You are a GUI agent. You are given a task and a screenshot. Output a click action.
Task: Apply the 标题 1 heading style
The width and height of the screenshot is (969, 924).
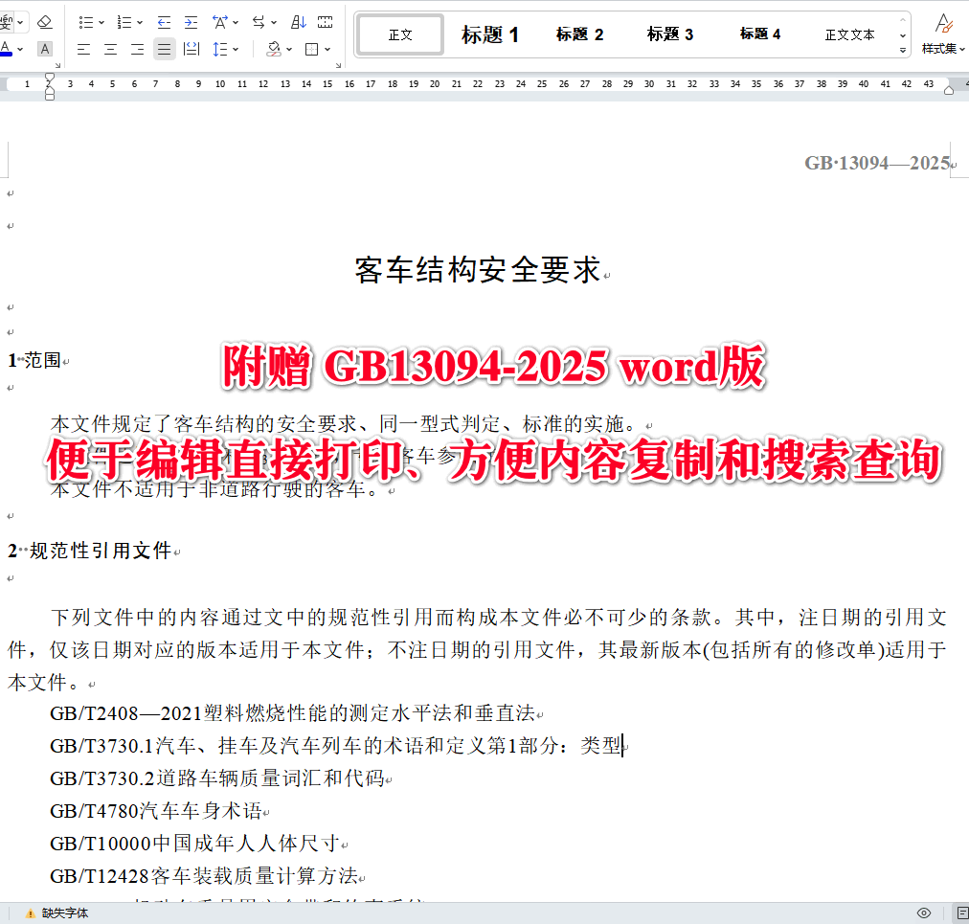point(489,34)
